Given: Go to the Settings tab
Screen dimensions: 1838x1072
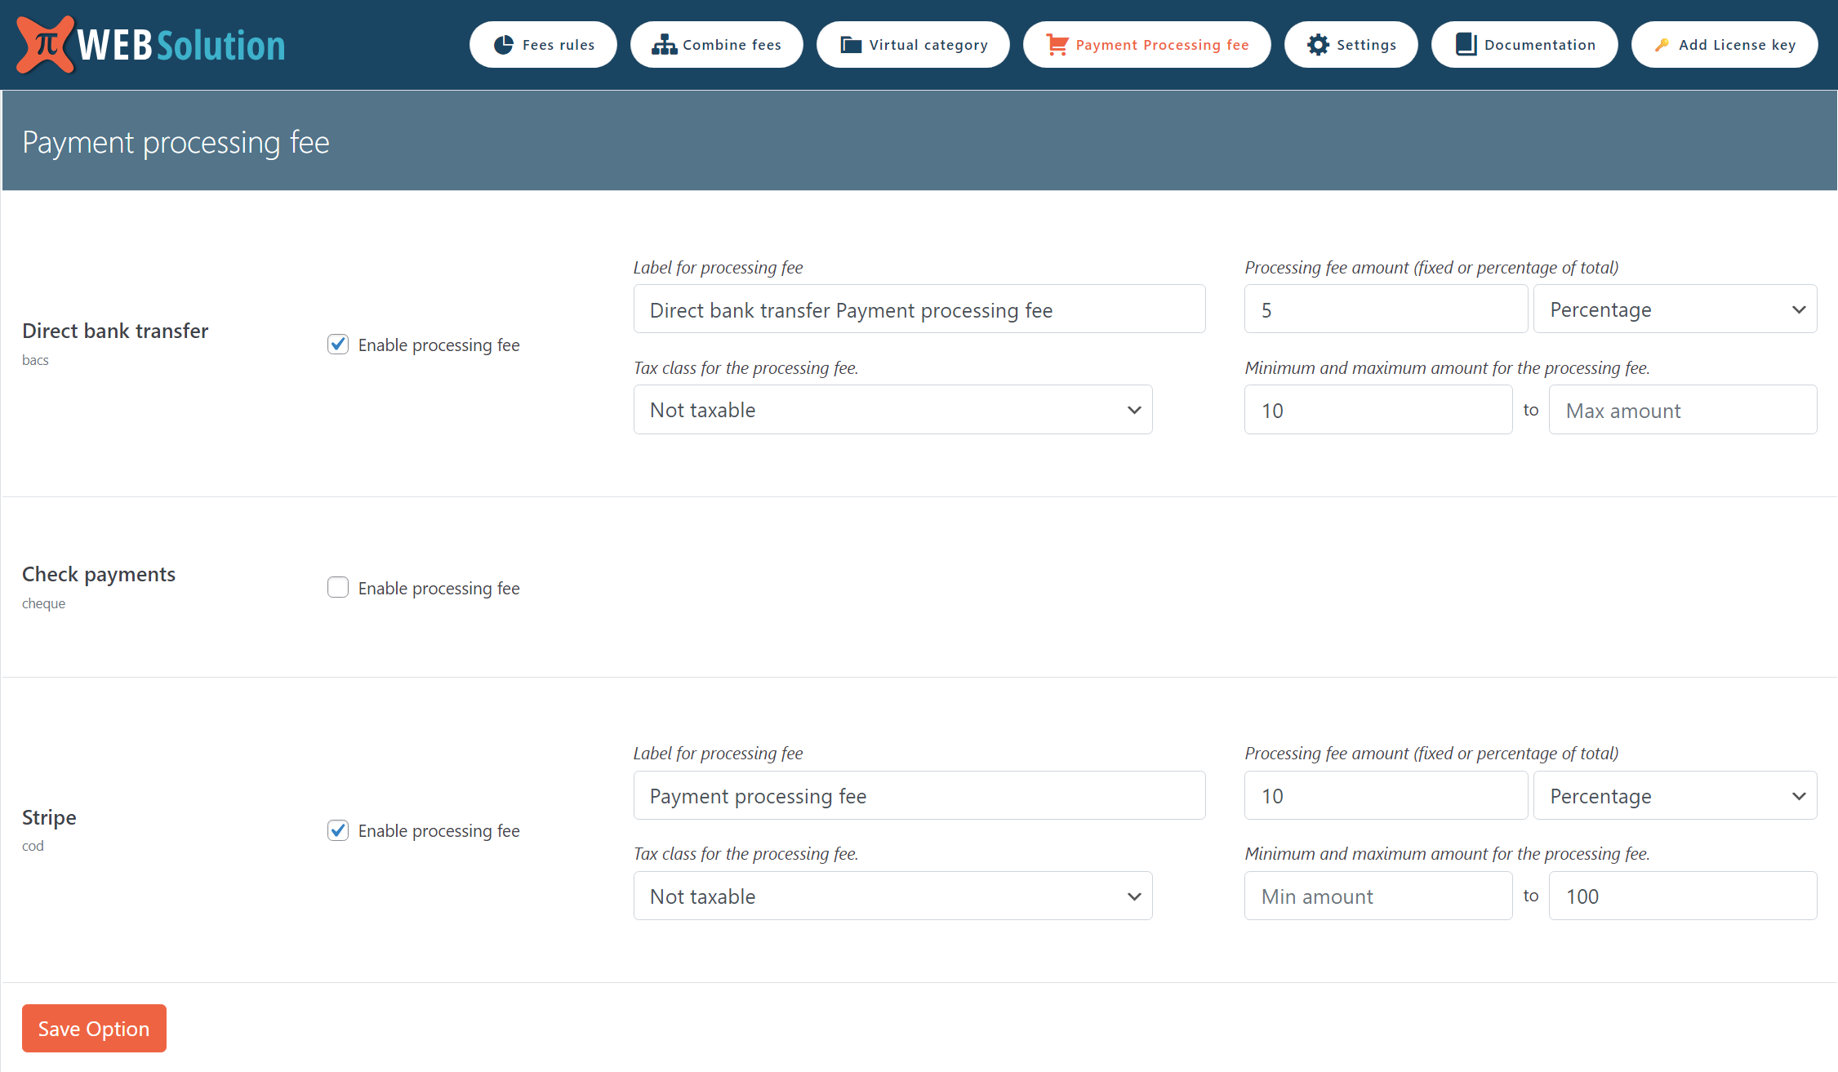Looking at the screenshot, I should (x=1365, y=45).
